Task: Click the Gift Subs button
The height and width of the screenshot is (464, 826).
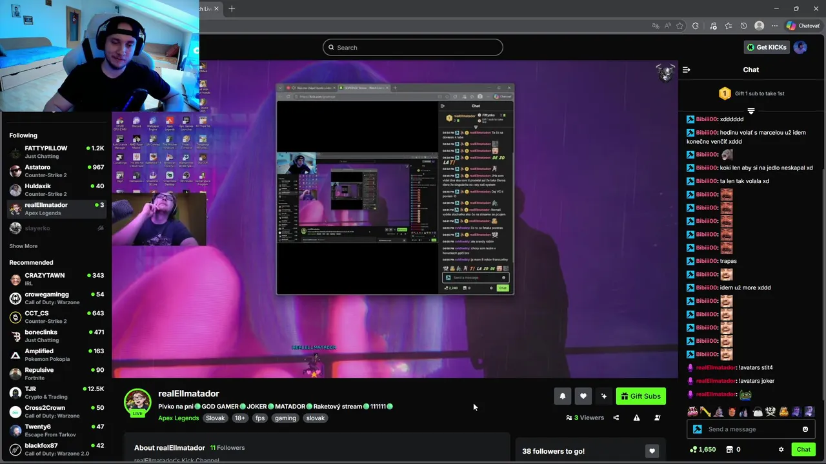Action: 641,396
